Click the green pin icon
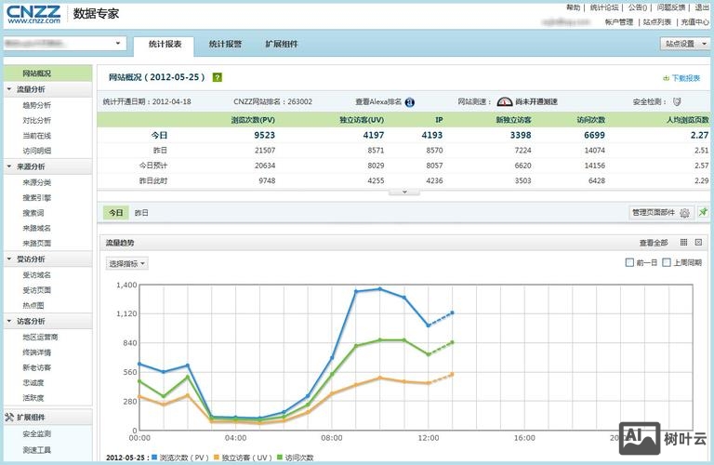Image resolution: width=714 pixels, height=465 pixels. click(704, 212)
